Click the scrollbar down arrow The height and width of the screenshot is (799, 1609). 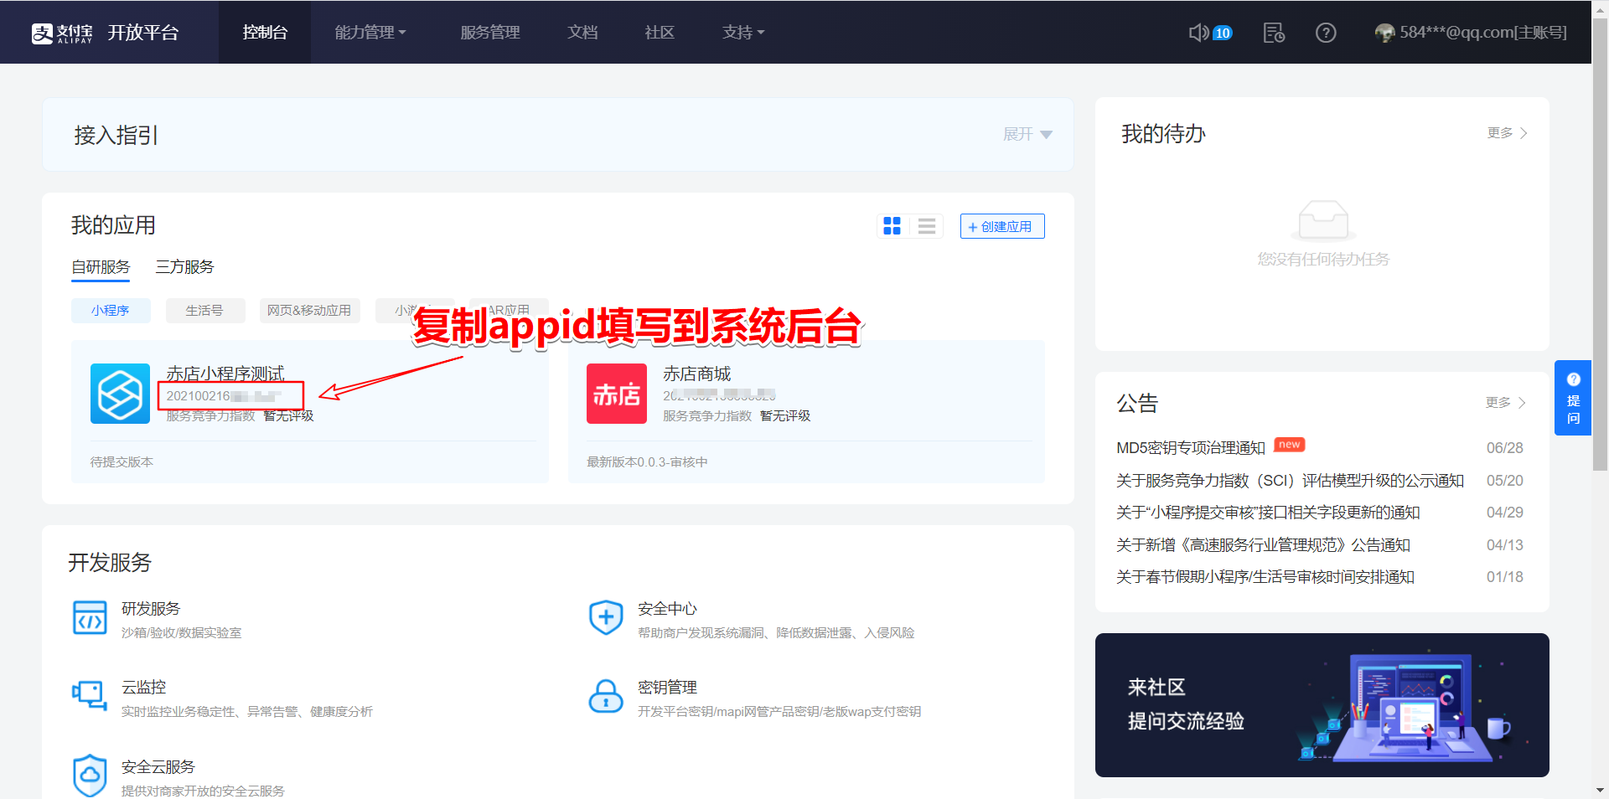[1600, 790]
